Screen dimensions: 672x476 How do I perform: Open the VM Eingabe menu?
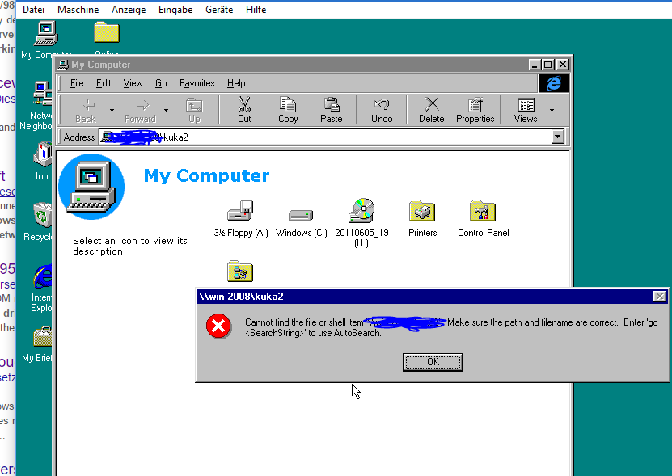pos(175,10)
